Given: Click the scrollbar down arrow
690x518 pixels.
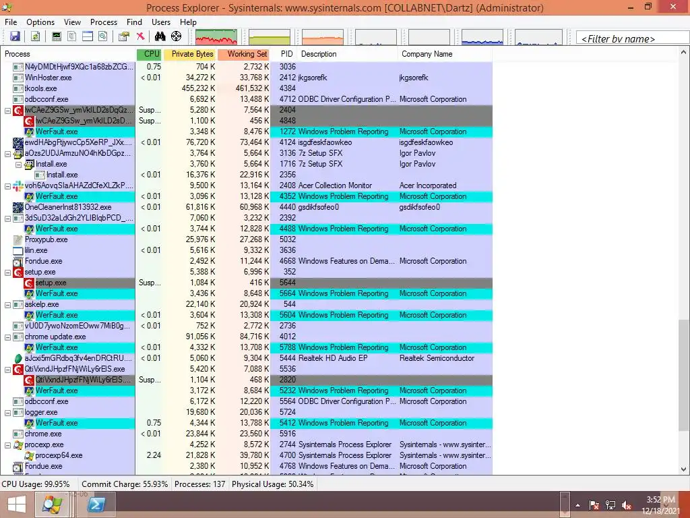Looking at the screenshot, I should point(683,469).
